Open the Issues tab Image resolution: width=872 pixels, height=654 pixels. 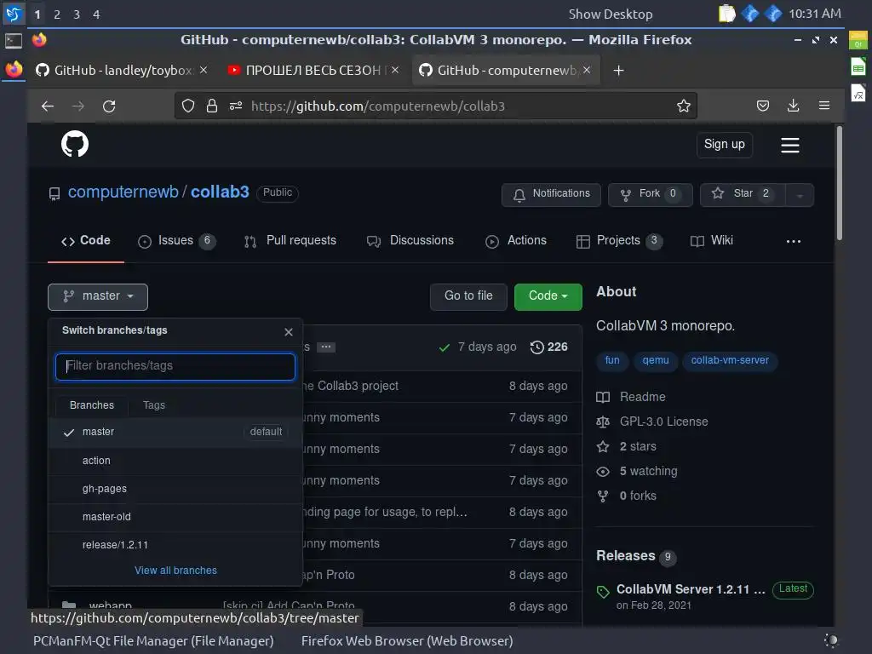point(176,241)
